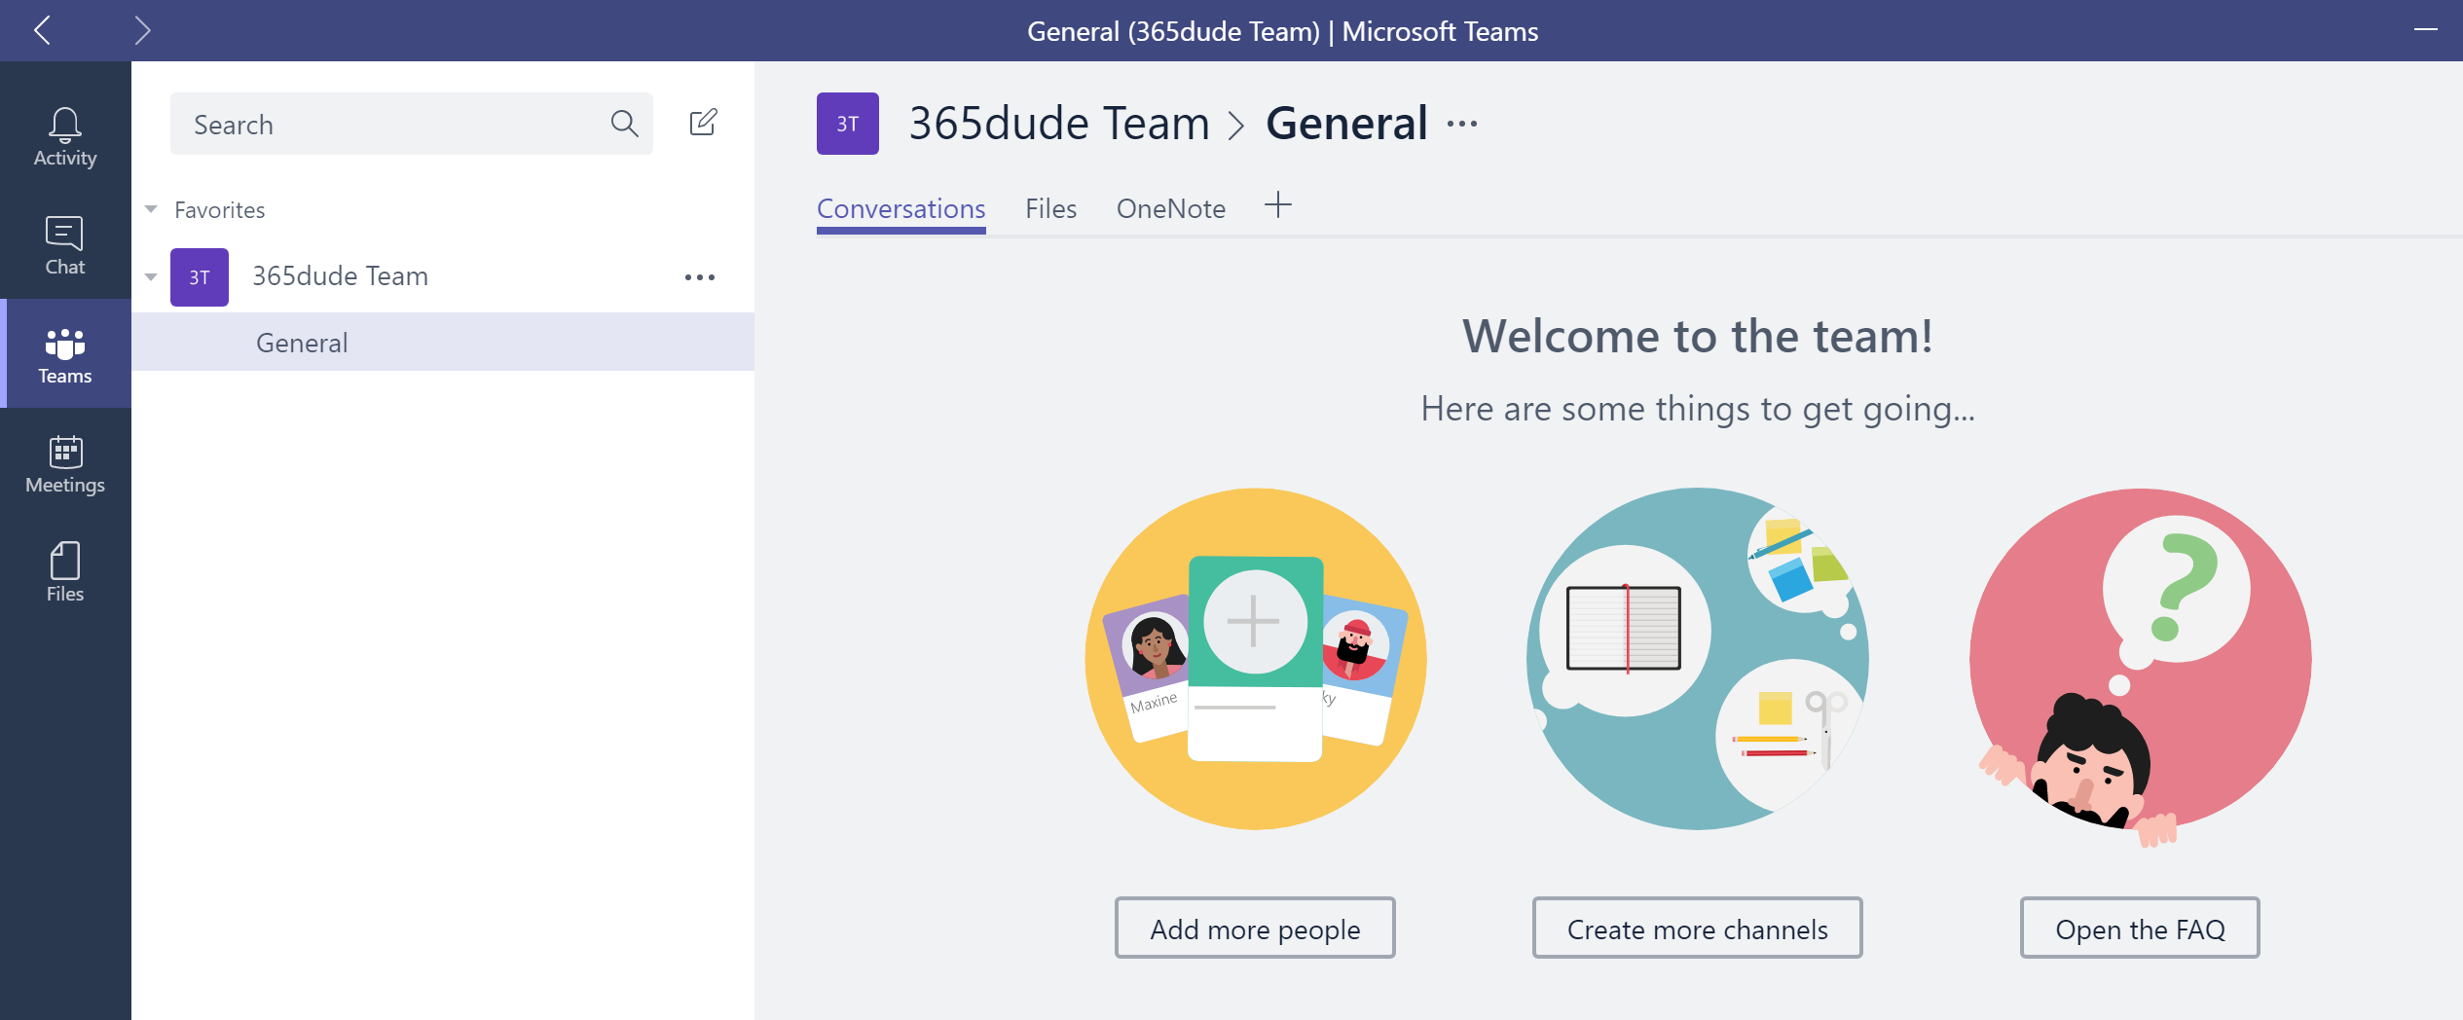Go back with the left arrow
Viewport: 2463px width, 1020px height.
point(42,30)
